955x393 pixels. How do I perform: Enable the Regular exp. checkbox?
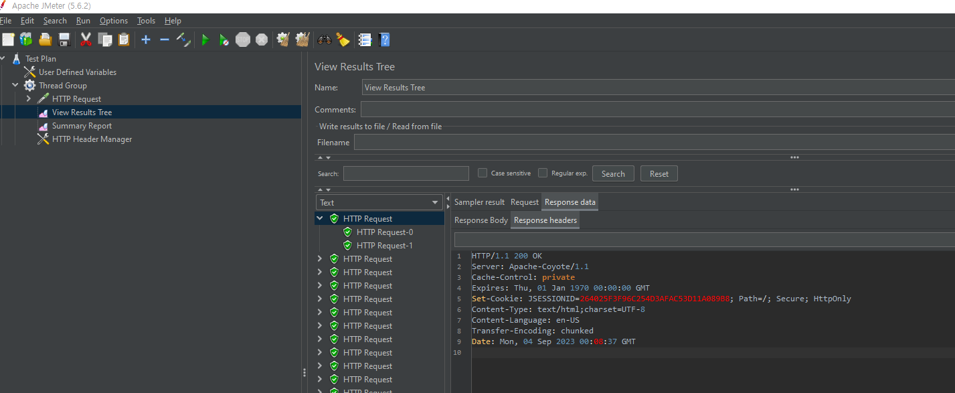[x=543, y=173]
